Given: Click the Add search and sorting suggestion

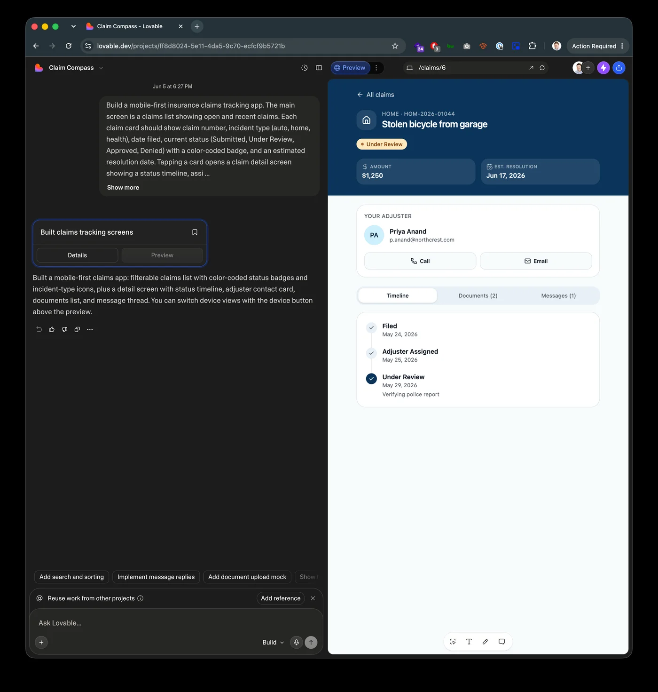Looking at the screenshot, I should 72,577.
